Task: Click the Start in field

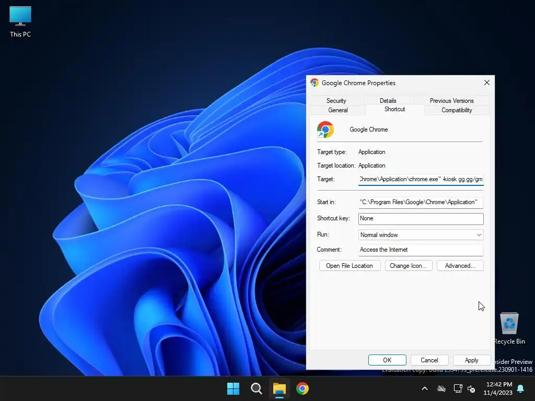Action: (421, 202)
